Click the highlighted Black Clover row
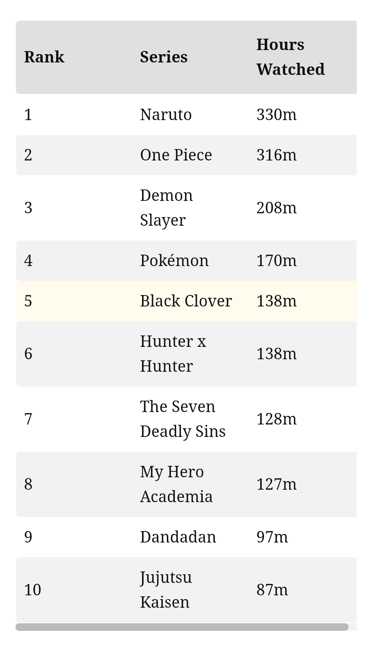The height and width of the screenshot is (645, 372). tap(187, 301)
